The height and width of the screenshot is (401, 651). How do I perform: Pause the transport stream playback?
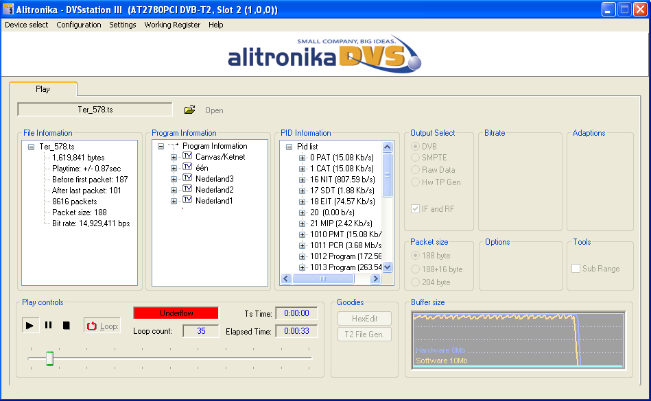(48, 326)
